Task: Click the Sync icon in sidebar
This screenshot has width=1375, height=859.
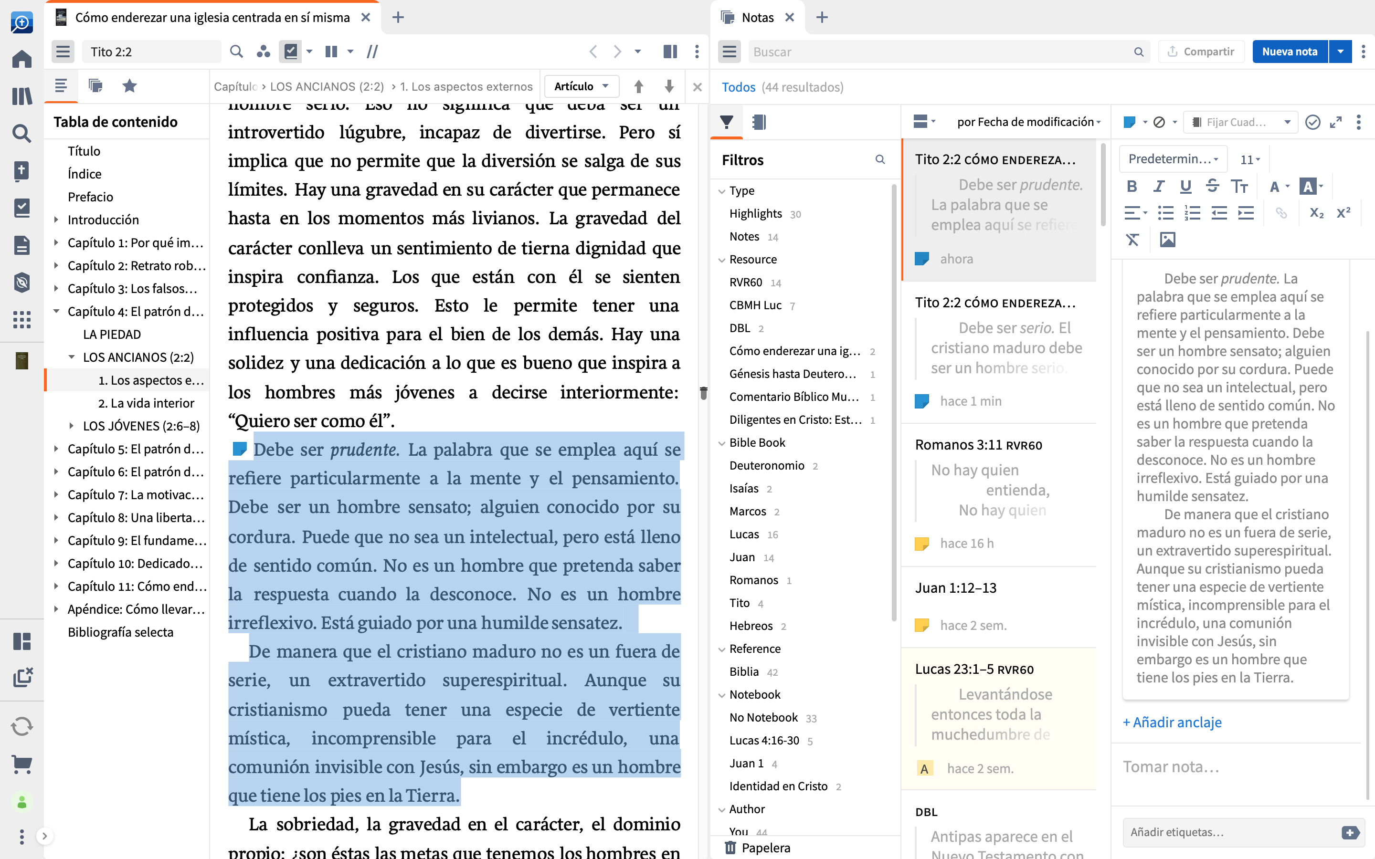Action: (21, 726)
